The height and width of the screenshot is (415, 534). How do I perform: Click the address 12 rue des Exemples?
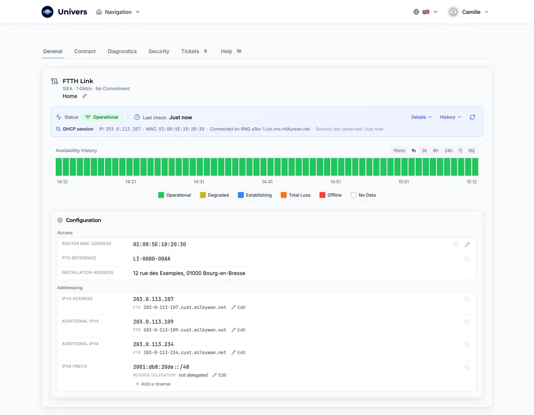(189, 273)
